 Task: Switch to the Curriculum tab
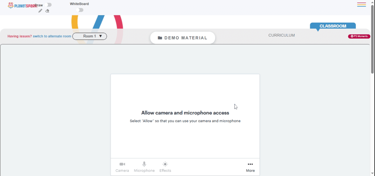point(282,35)
